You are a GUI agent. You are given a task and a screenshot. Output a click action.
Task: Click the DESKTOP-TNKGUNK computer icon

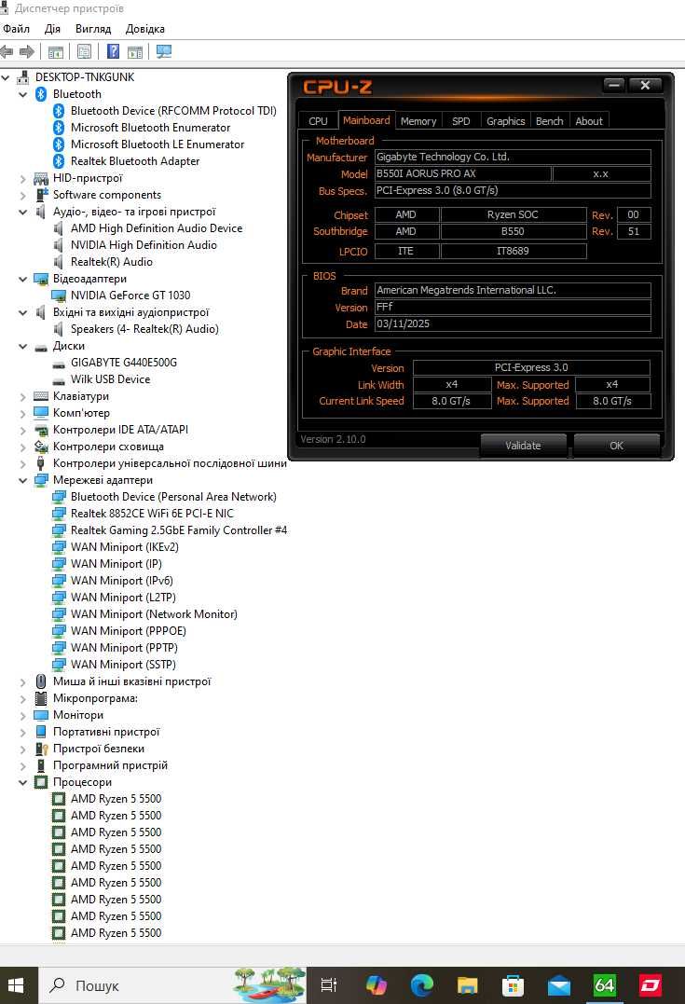(x=23, y=77)
